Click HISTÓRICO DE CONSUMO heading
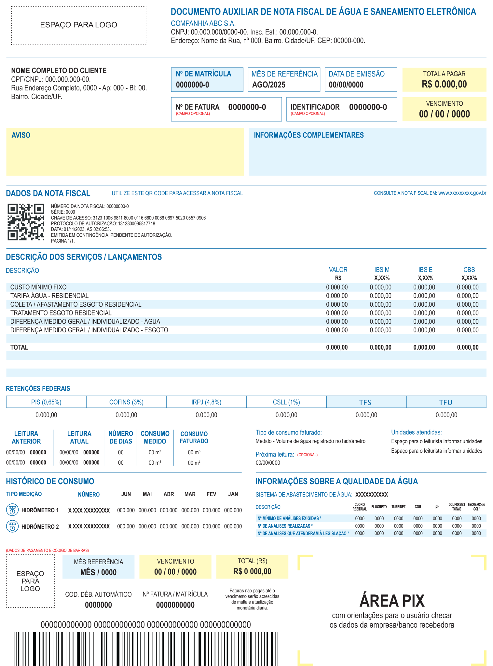Viewport: 493px width, 666px height. pos(50,481)
